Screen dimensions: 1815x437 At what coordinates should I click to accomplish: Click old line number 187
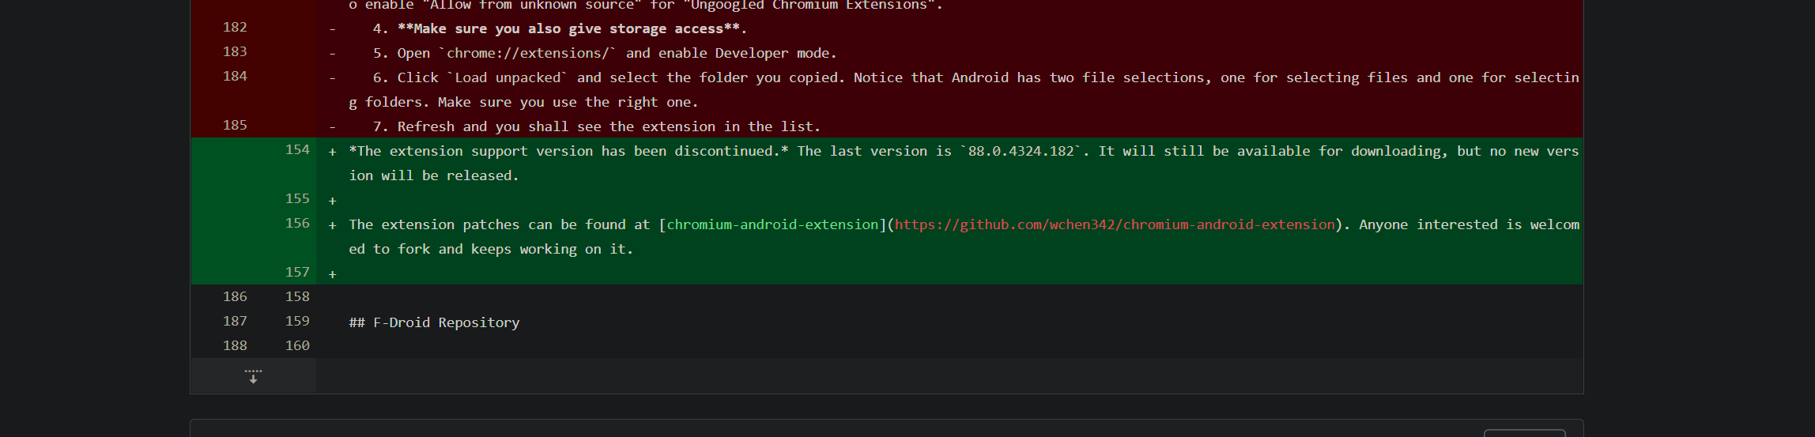tap(235, 322)
